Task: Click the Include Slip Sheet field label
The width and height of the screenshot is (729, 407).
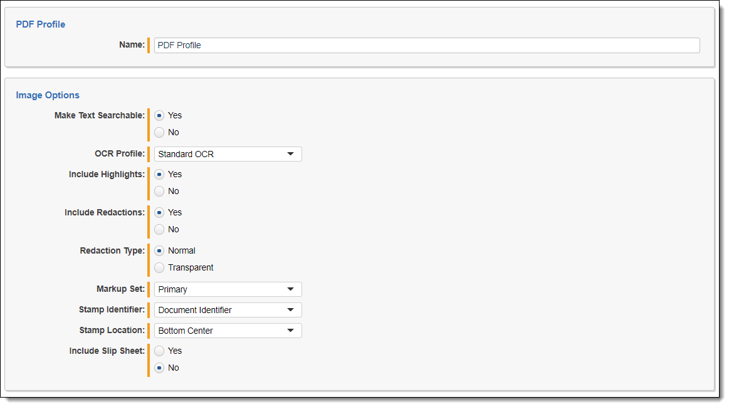Action: [x=107, y=351]
